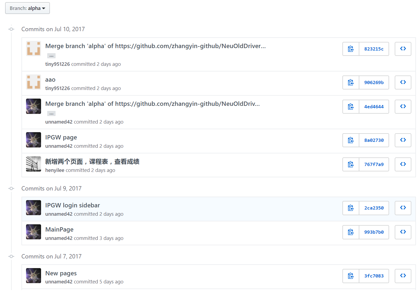Open commit hash 4ed4644
The image size is (417, 292).
coord(374,107)
